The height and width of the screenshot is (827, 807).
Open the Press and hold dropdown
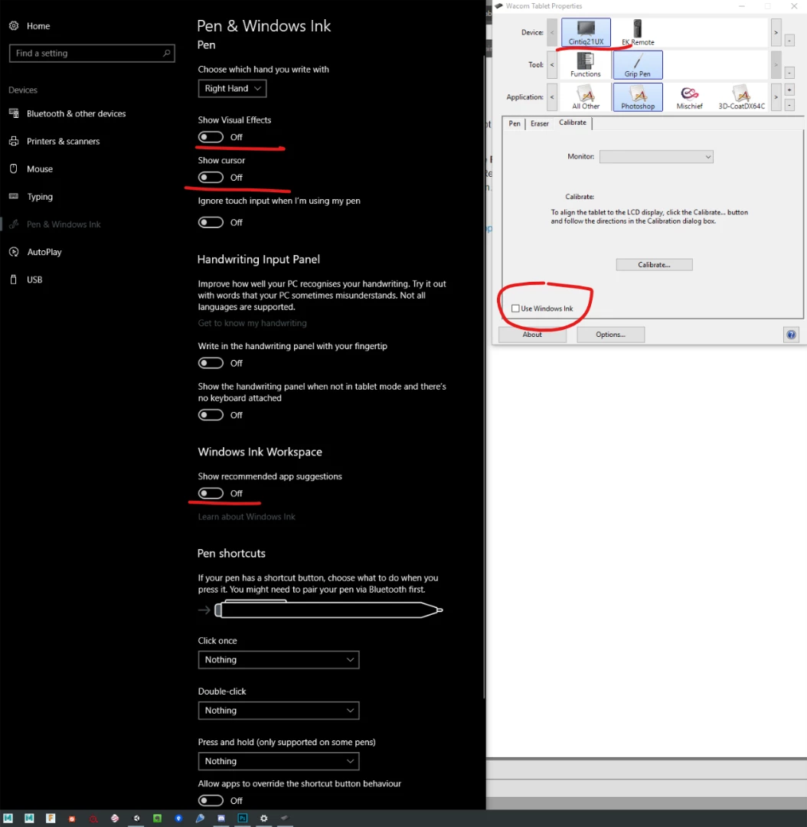pyautogui.click(x=279, y=761)
